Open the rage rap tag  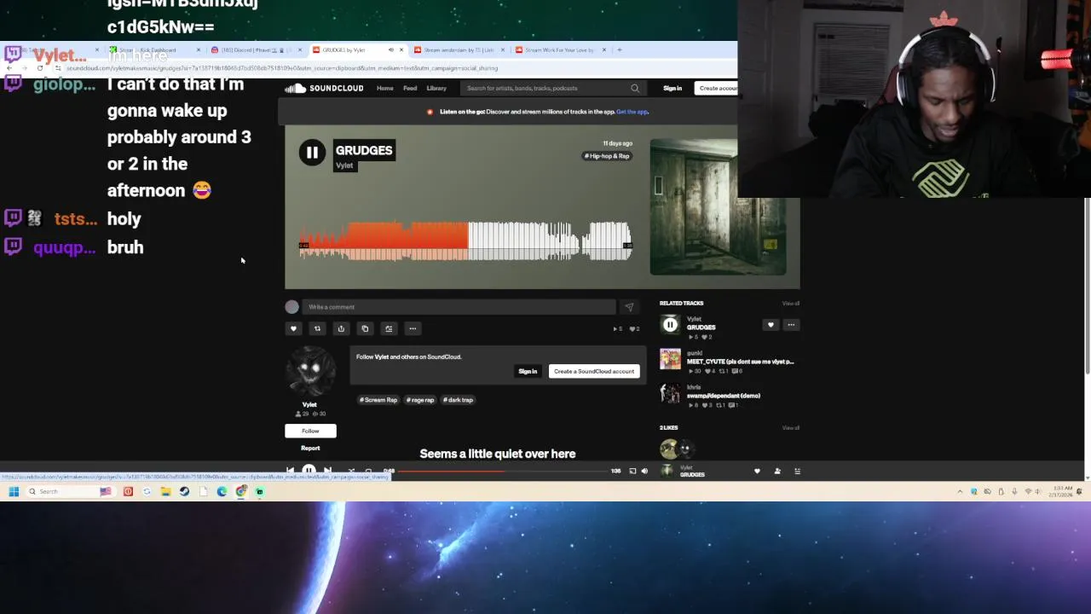click(420, 400)
